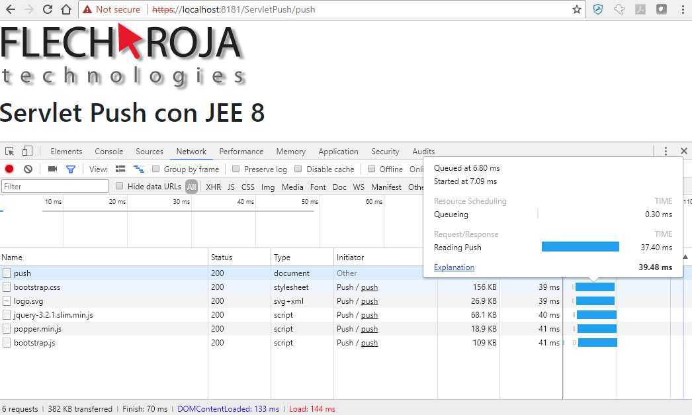
Task: Click the Explanation link in timing popup
Action: pyautogui.click(x=454, y=267)
